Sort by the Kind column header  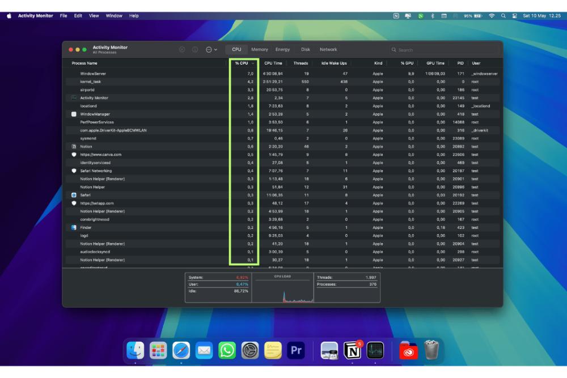[378, 63]
